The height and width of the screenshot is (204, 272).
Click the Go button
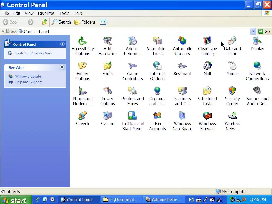click(x=264, y=31)
